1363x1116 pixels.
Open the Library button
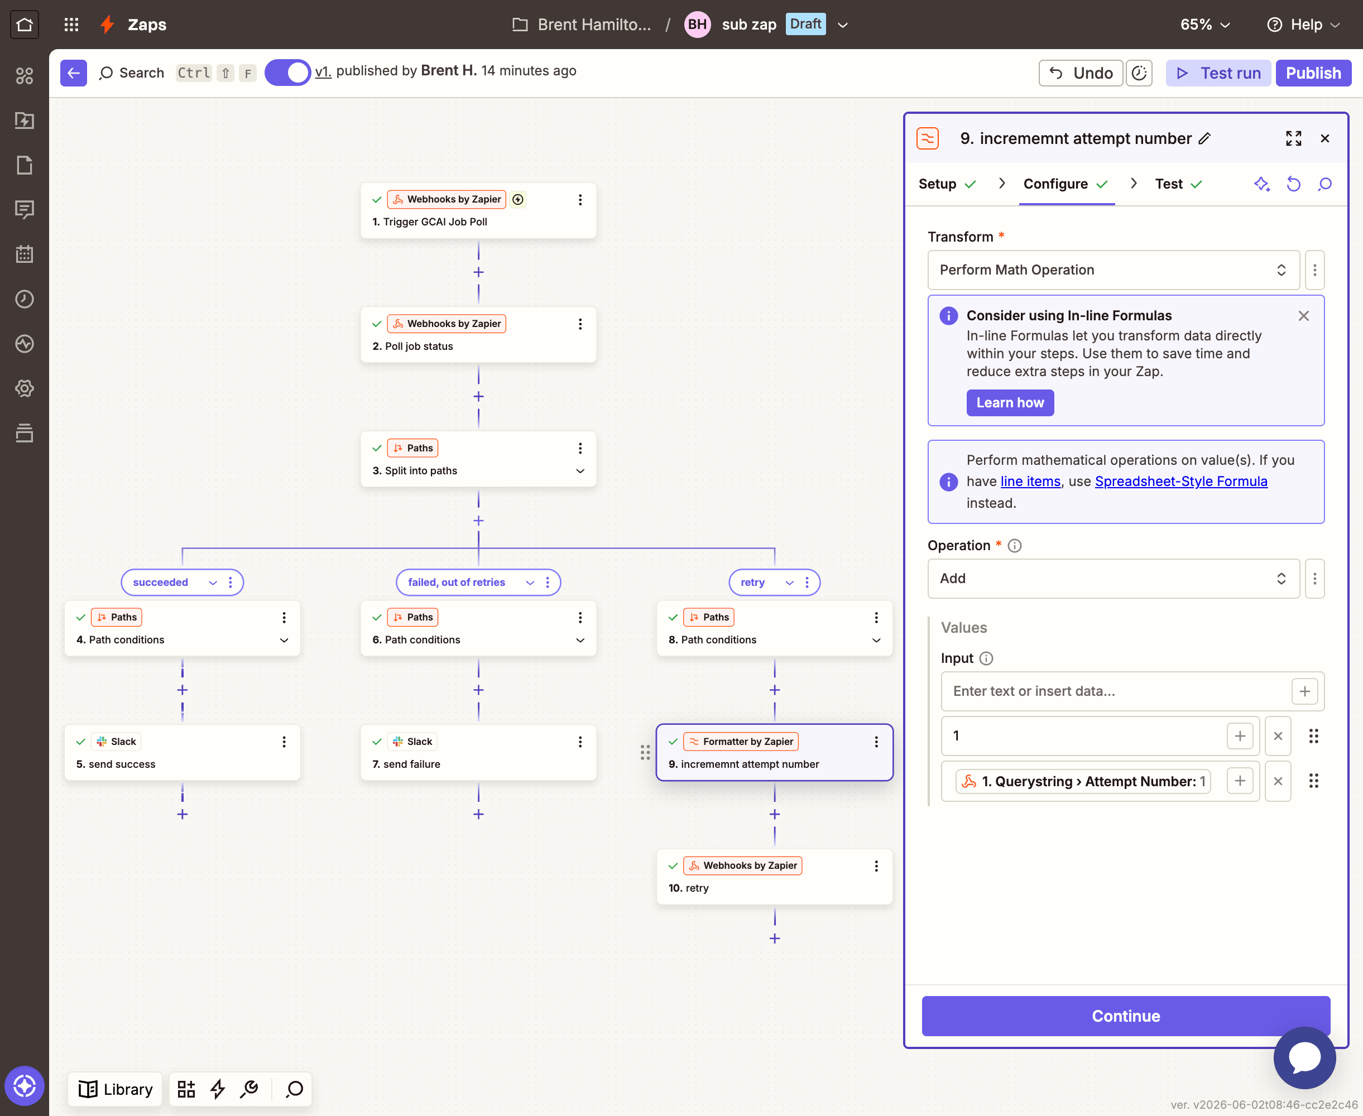pos(116,1089)
